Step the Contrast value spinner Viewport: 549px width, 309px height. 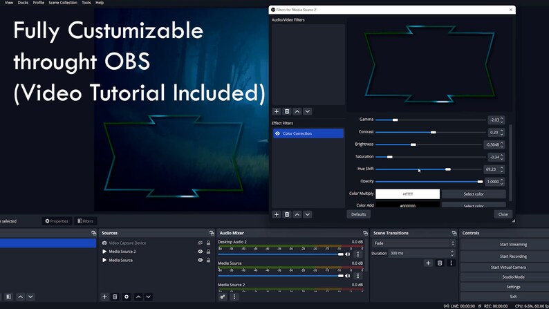502,132
